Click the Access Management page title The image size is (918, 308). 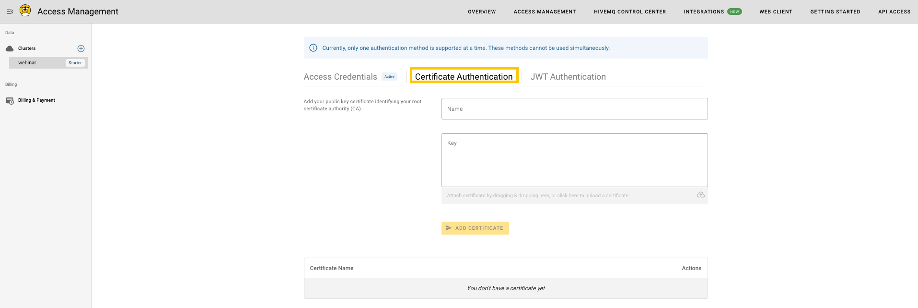tap(78, 12)
